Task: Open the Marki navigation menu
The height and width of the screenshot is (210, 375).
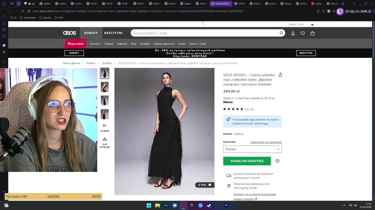Action: click(x=182, y=44)
